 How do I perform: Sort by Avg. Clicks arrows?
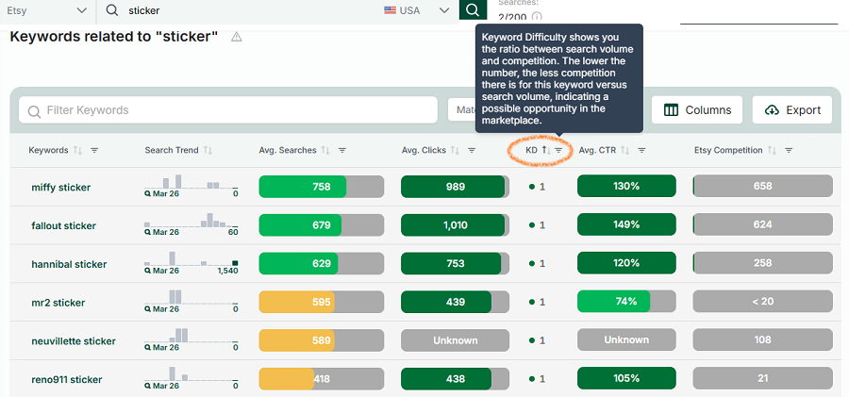455,150
